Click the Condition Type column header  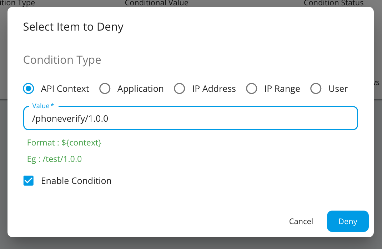tap(17, 3)
